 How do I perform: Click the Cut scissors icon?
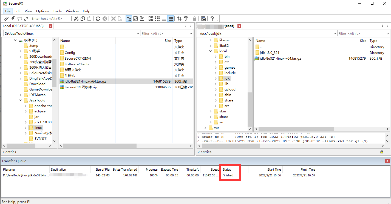[76, 19]
